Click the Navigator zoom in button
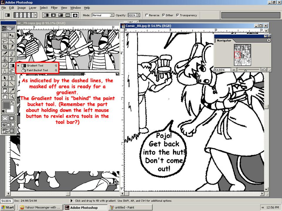The image size is (282, 211). 264,70
